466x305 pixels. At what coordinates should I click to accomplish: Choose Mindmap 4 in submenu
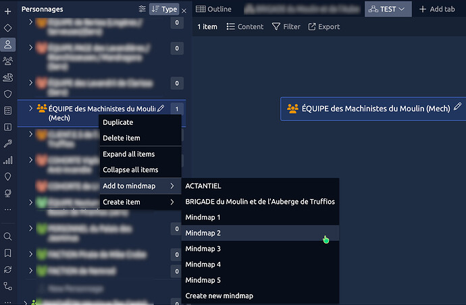[x=260, y=265]
